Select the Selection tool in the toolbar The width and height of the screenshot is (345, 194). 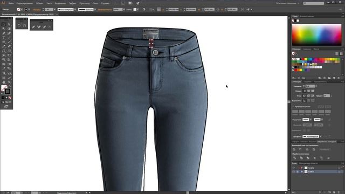[x=4, y=24]
